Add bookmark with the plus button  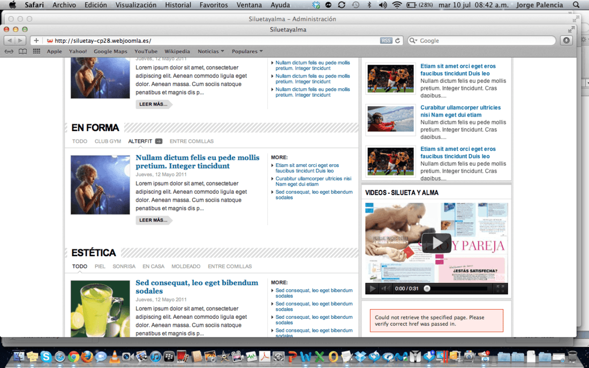click(x=36, y=41)
